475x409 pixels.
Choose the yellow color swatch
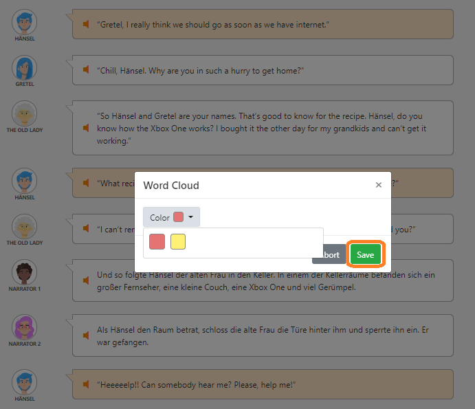click(178, 241)
